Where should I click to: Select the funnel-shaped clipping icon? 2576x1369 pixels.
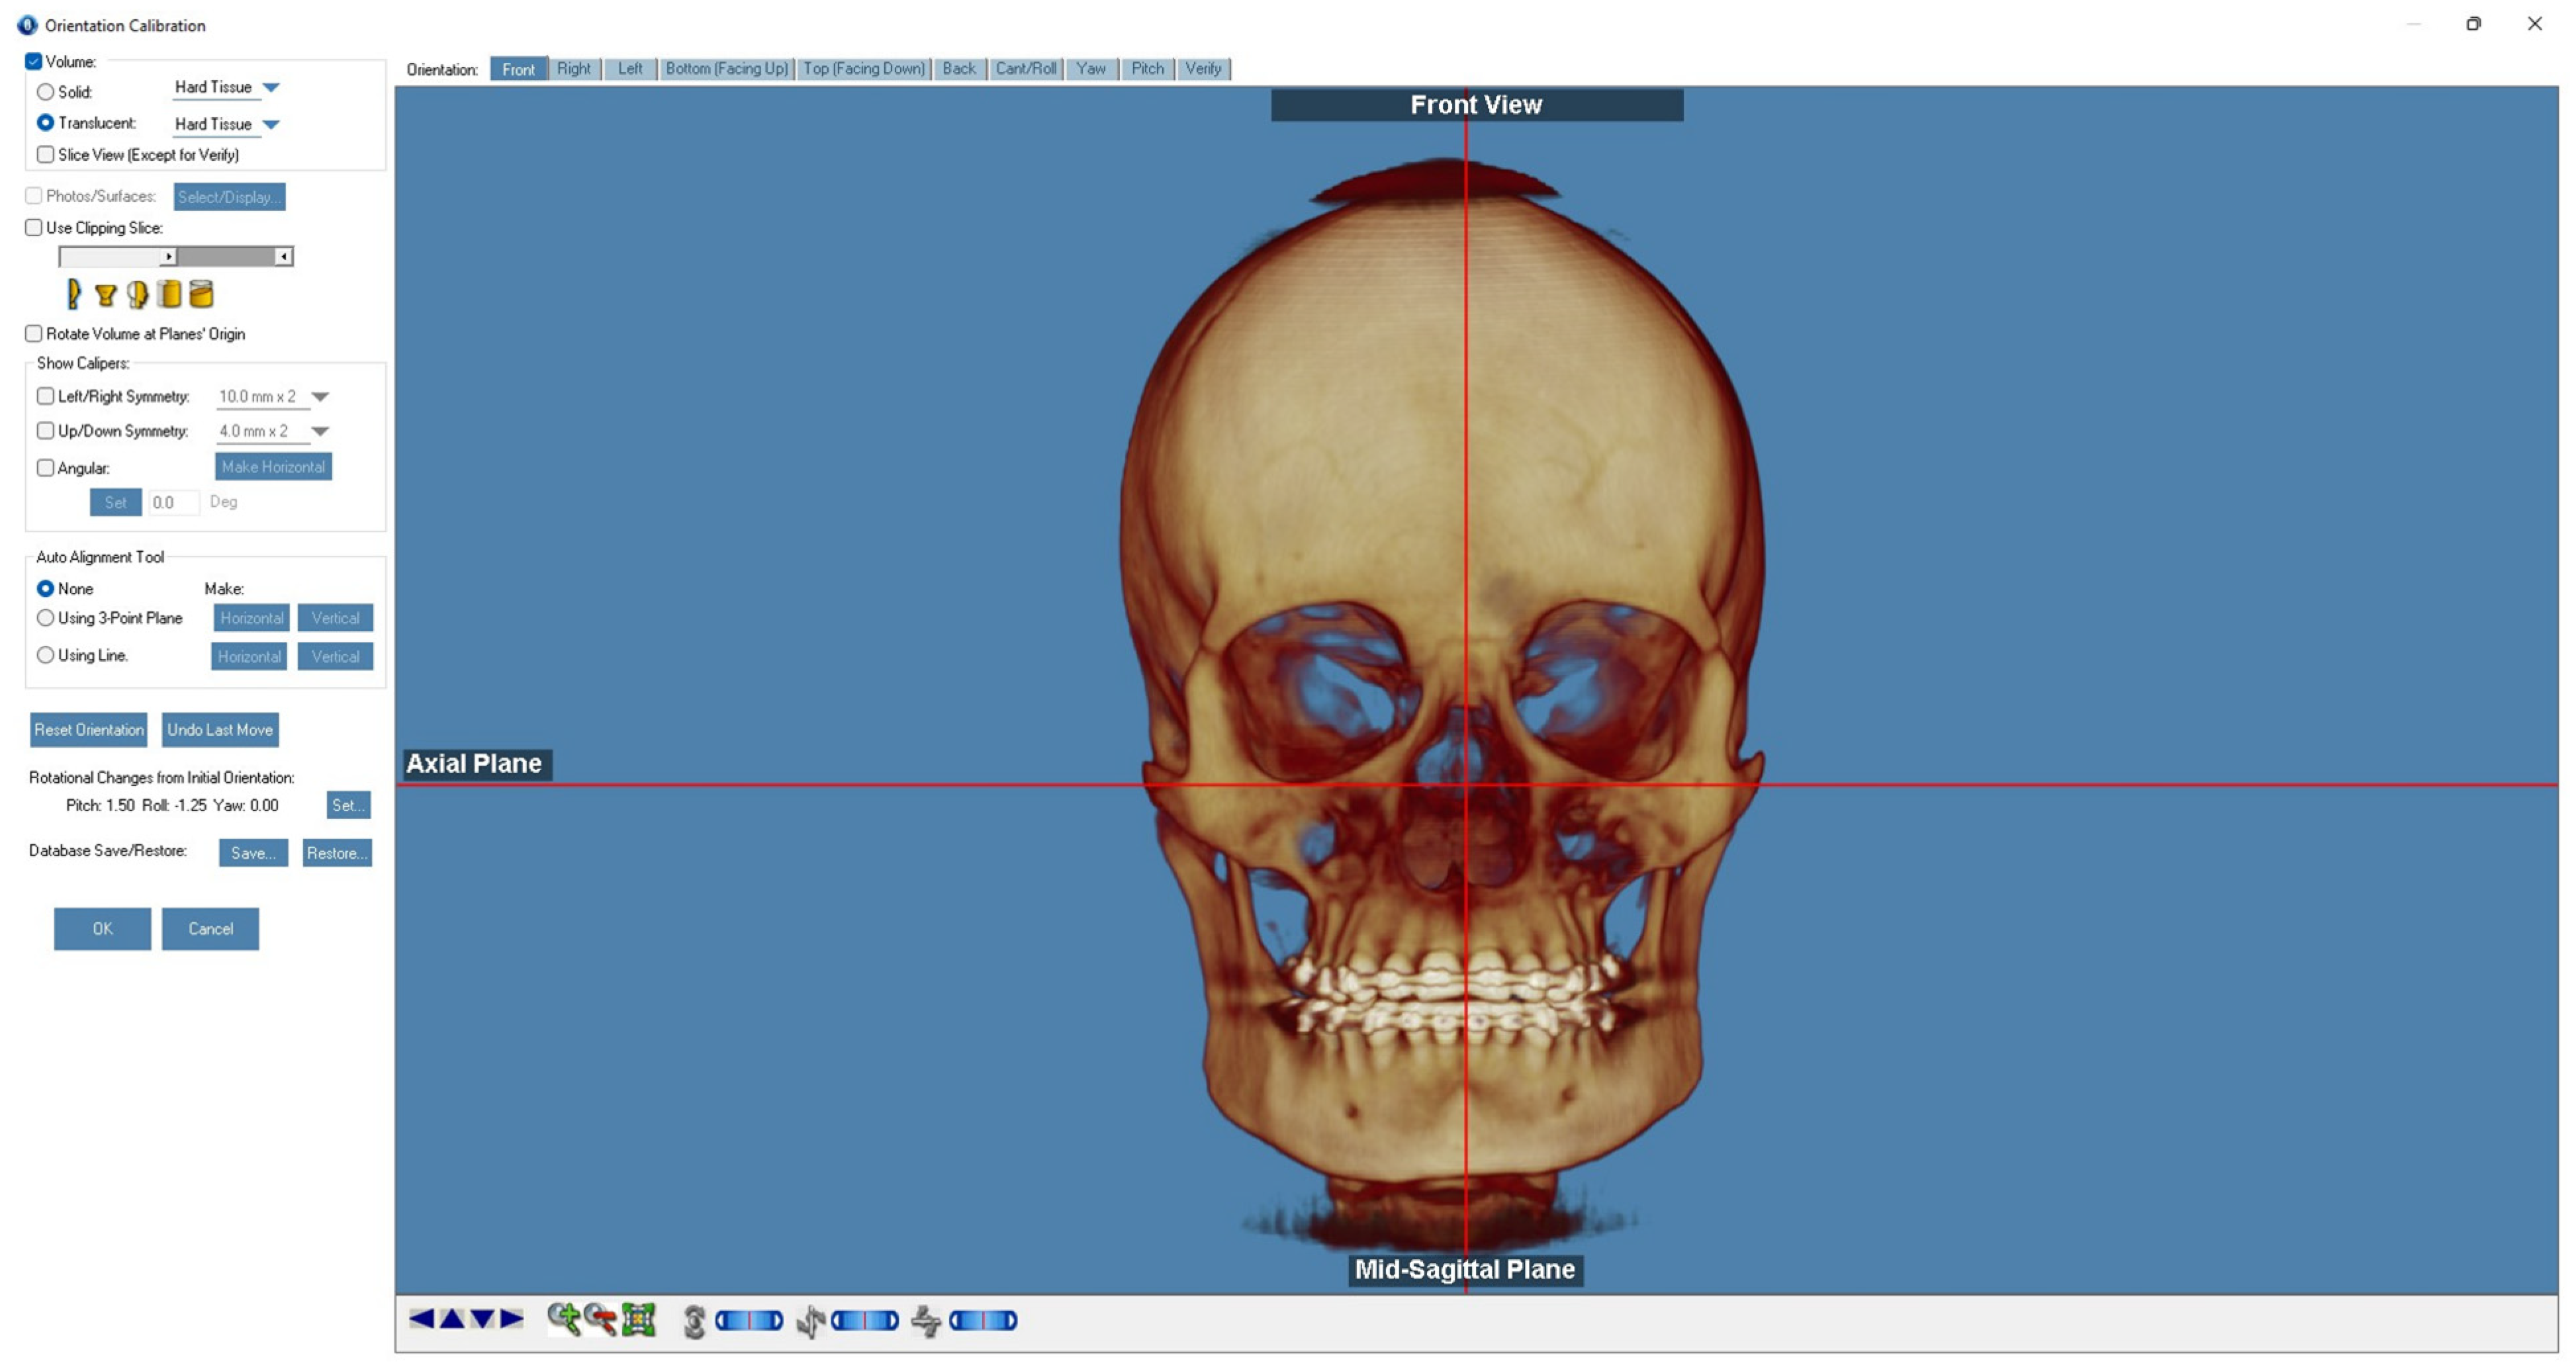(105, 295)
